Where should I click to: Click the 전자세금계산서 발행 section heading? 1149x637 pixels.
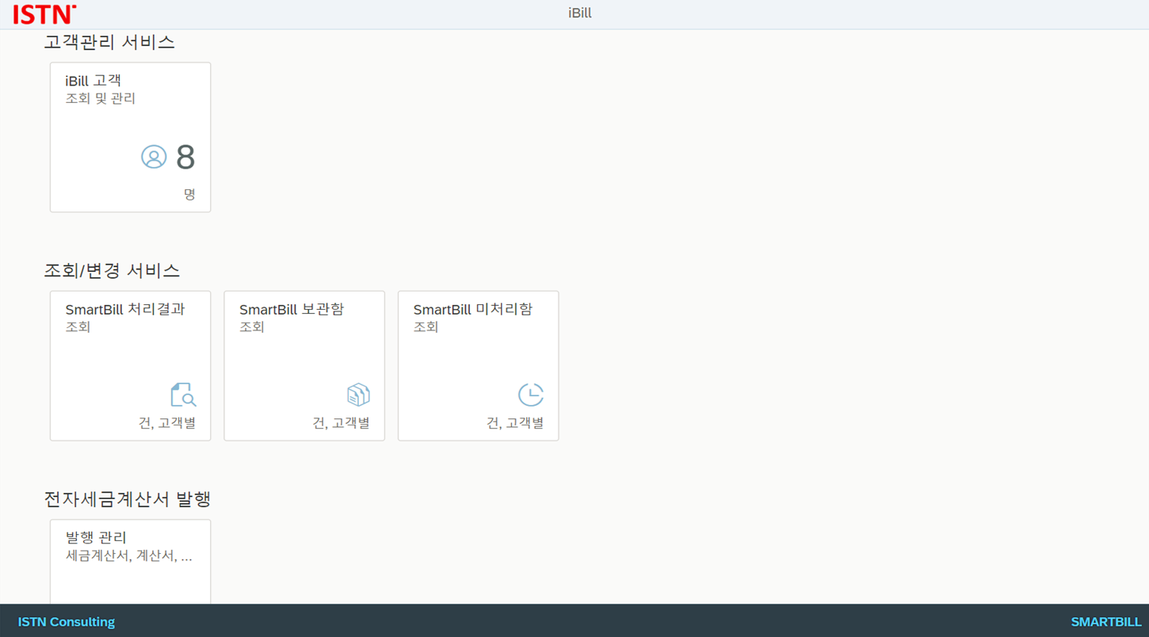(127, 499)
